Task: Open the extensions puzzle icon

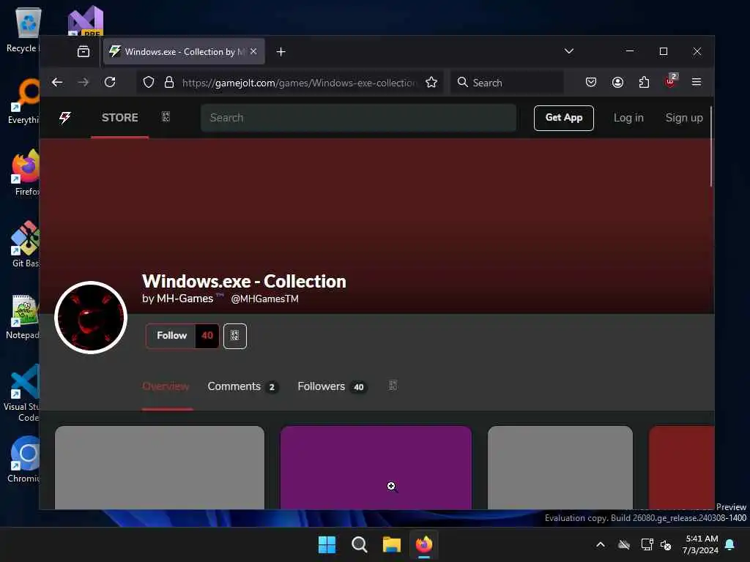Action: point(645,82)
